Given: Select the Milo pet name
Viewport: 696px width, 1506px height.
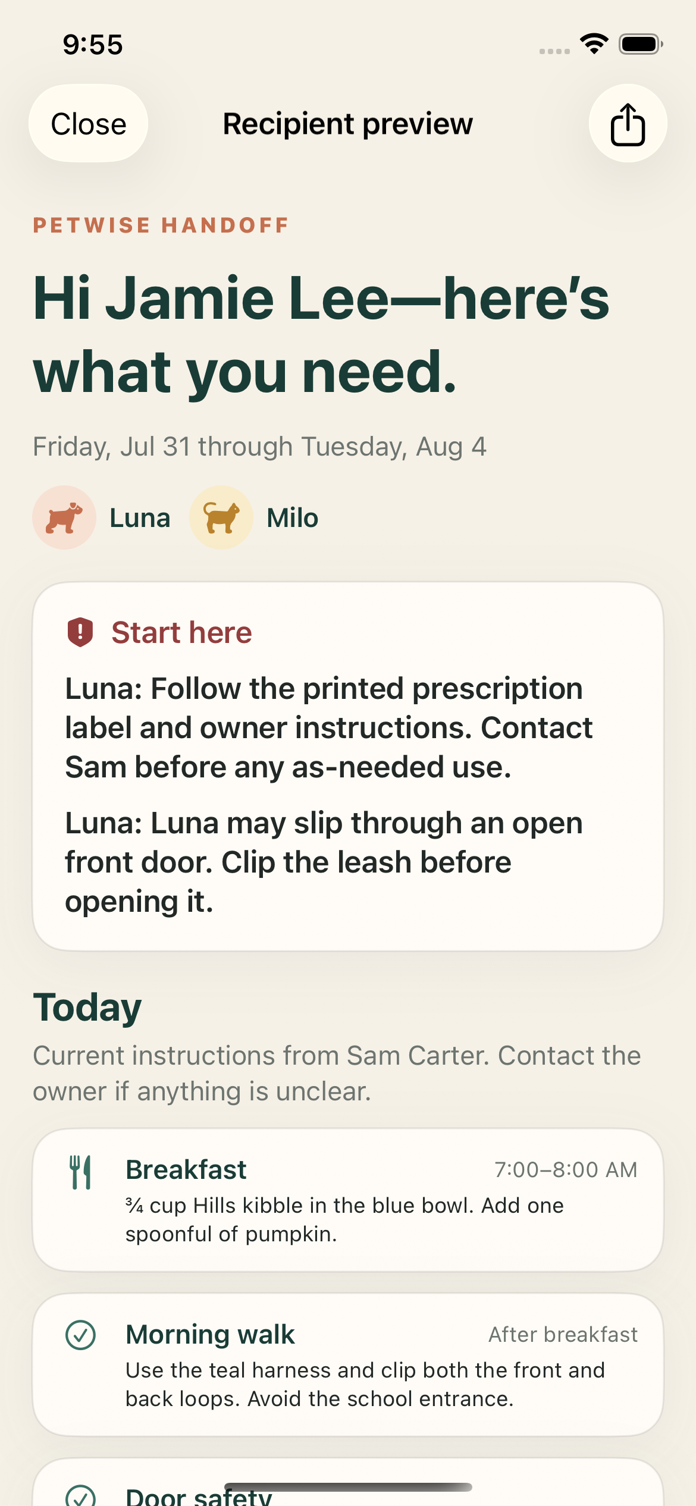Looking at the screenshot, I should [292, 517].
